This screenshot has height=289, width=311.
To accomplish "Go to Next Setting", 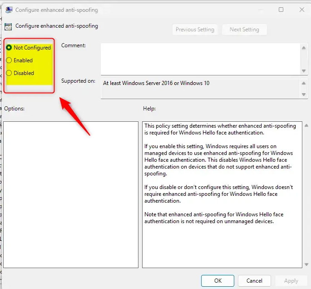I will coord(244,30).
